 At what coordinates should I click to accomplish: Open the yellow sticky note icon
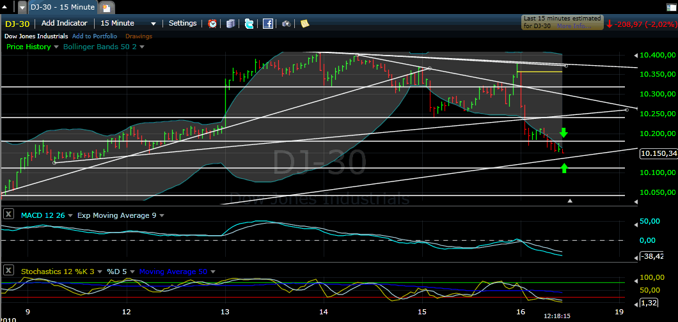[305, 24]
